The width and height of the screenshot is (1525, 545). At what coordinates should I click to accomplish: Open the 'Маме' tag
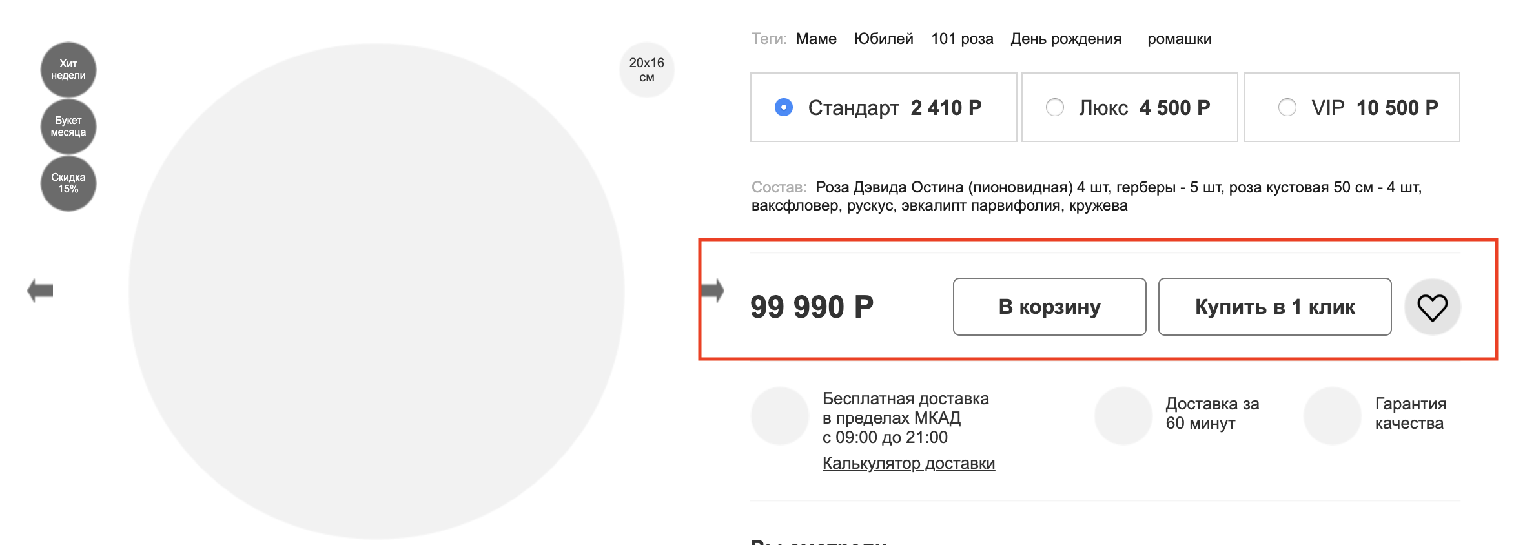815,39
